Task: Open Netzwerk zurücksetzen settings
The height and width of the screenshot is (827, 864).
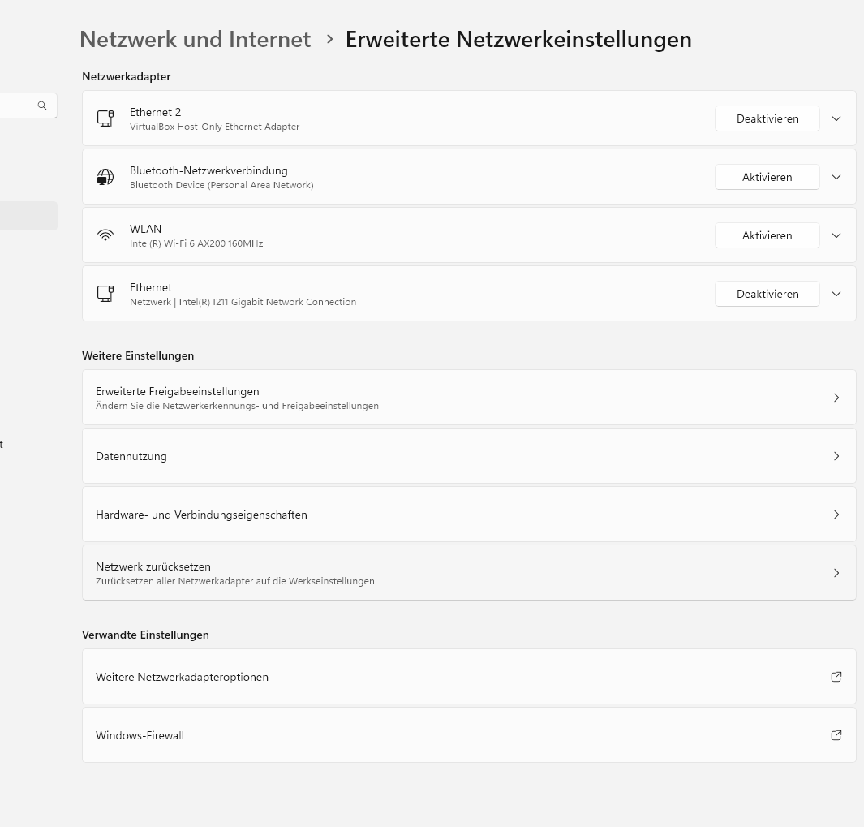Action: click(469, 573)
